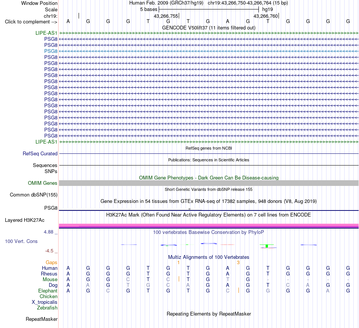
Task: Click the orange Gaps label
Action: [51, 263]
